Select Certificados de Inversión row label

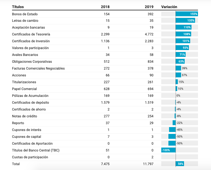coord(31,41)
